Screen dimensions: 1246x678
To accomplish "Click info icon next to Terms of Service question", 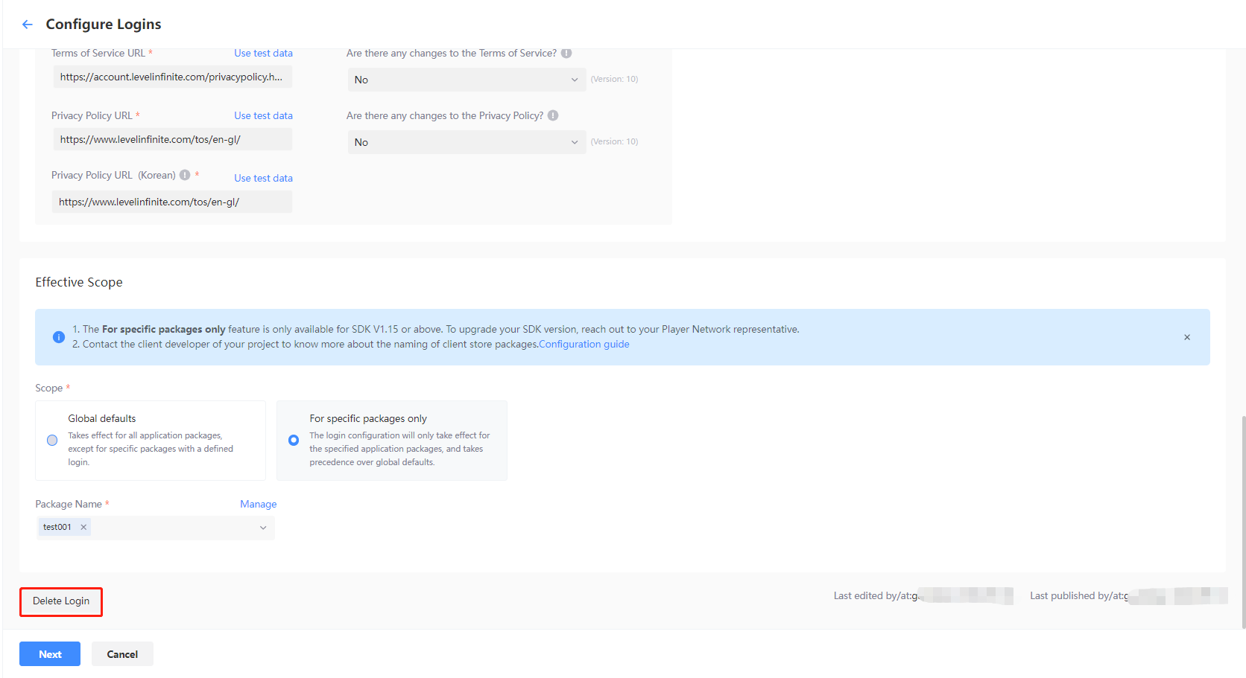I will [566, 54].
